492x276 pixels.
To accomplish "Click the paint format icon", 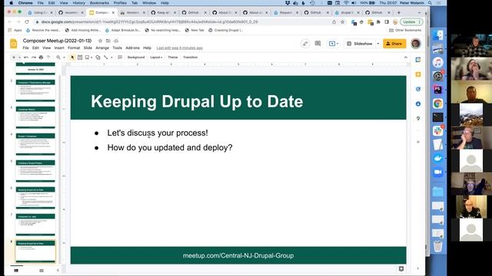I will (x=48, y=58).
